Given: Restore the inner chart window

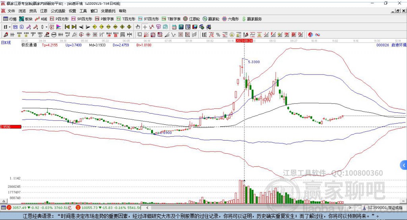Looking at the screenshot, I should (x=398, y=11).
